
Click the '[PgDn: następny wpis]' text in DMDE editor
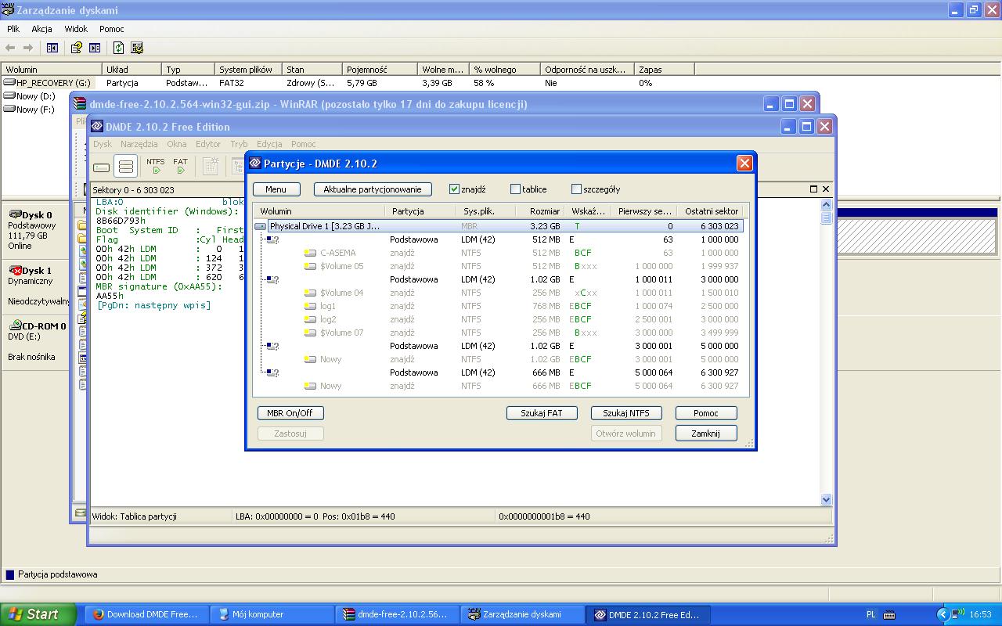pyautogui.click(x=153, y=305)
